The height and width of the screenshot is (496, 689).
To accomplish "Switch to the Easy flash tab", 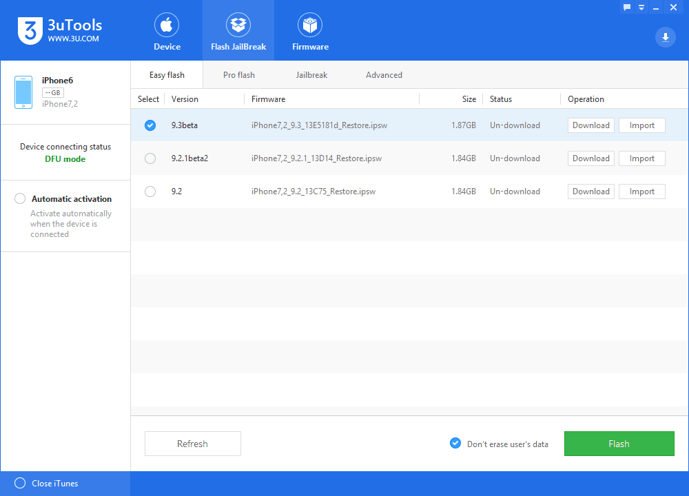I will [x=167, y=75].
